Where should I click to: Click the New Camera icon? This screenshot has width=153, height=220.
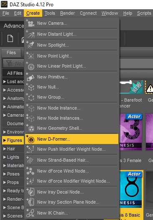(31, 23)
